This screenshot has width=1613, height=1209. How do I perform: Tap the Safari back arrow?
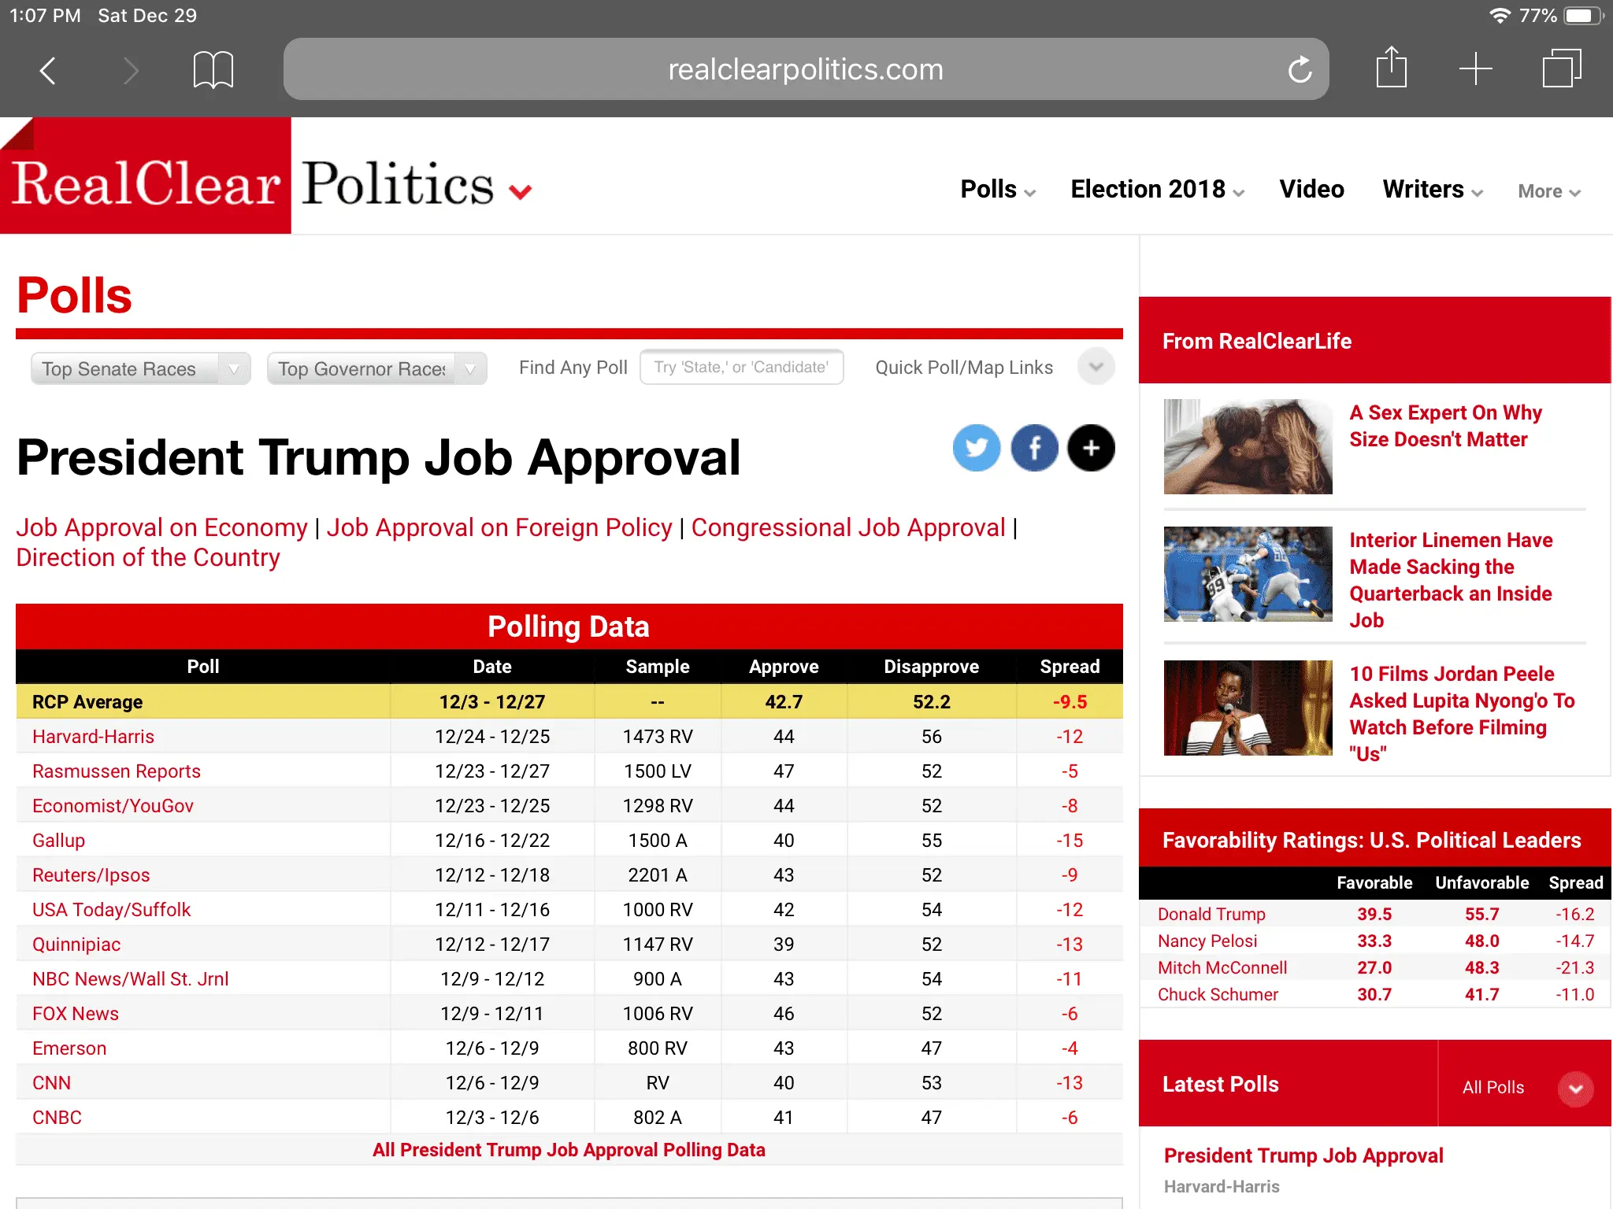[x=48, y=70]
